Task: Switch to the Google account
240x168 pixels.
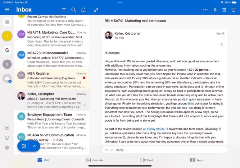Action: point(7,50)
